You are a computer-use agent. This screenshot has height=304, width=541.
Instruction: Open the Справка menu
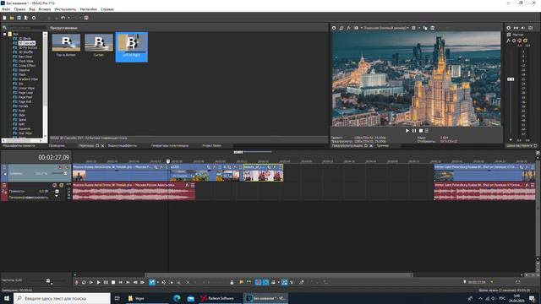point(107,9)
